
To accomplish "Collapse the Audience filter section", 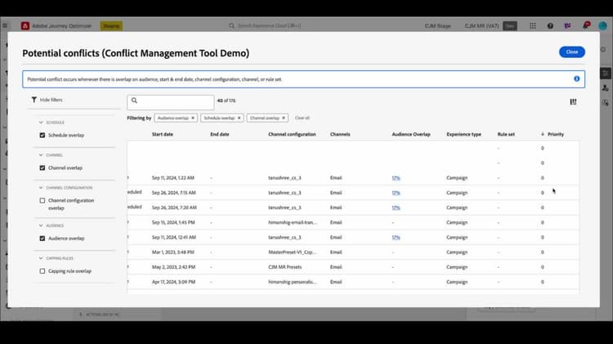I will point(41,226).
